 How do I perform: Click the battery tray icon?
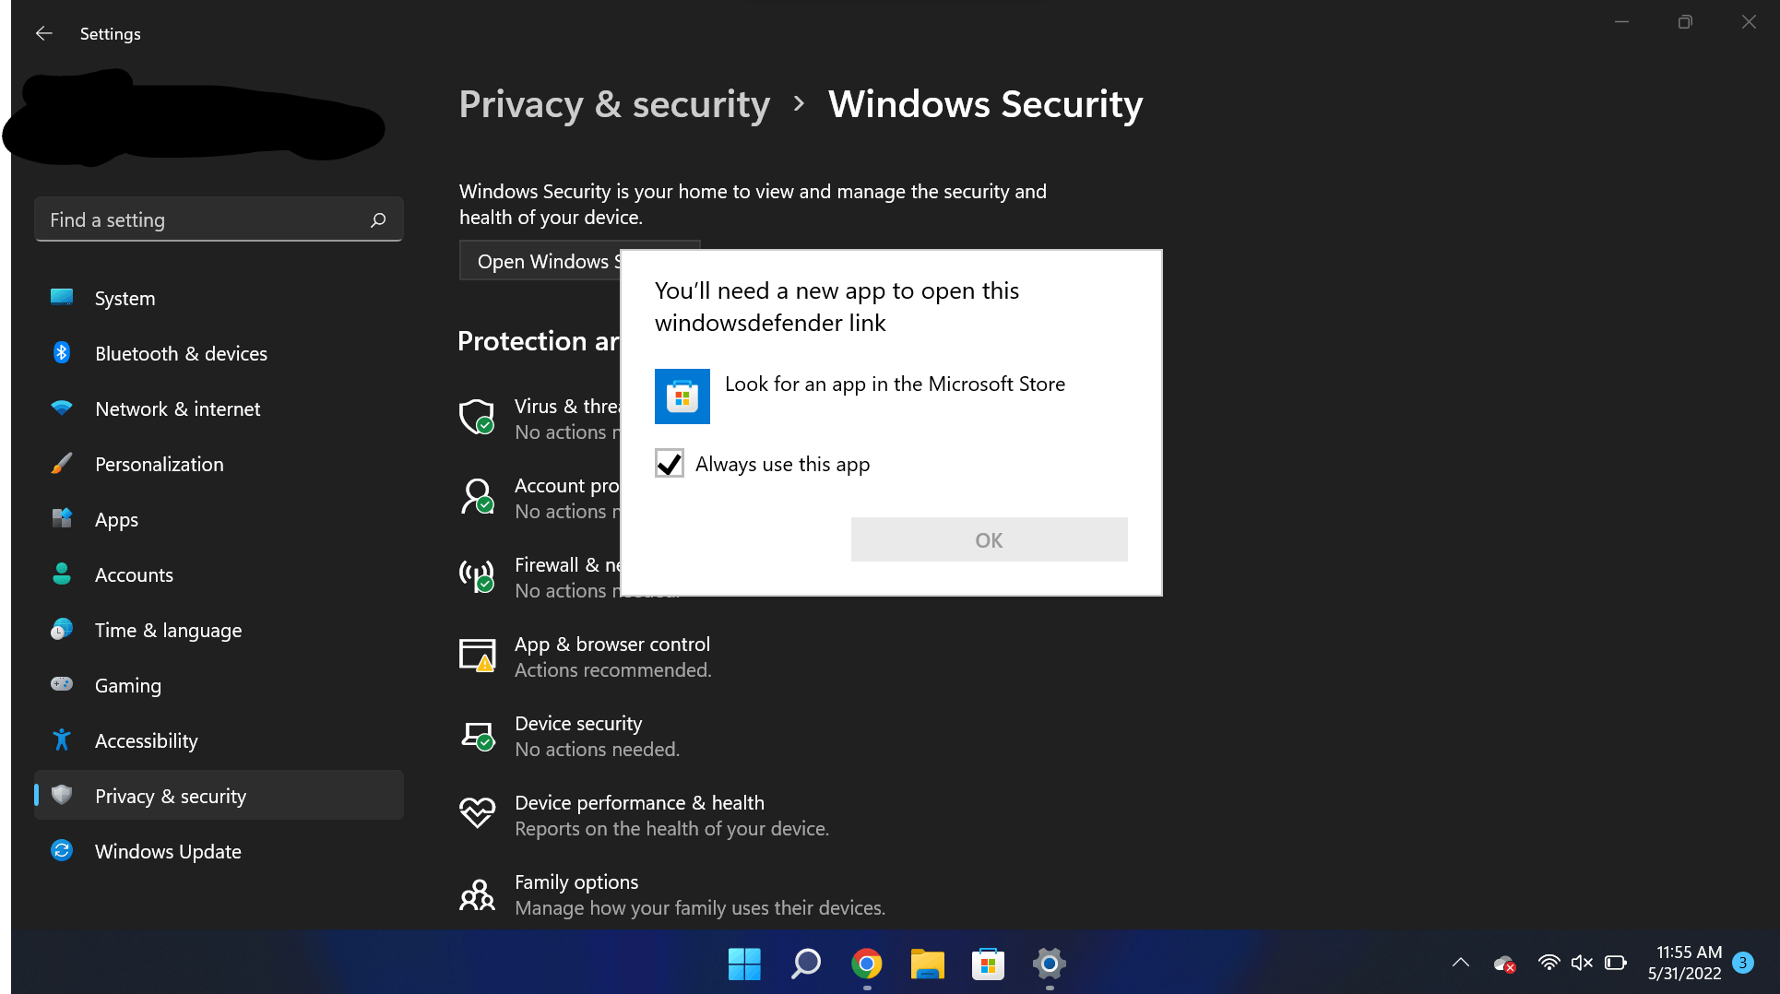[1616, 963]
